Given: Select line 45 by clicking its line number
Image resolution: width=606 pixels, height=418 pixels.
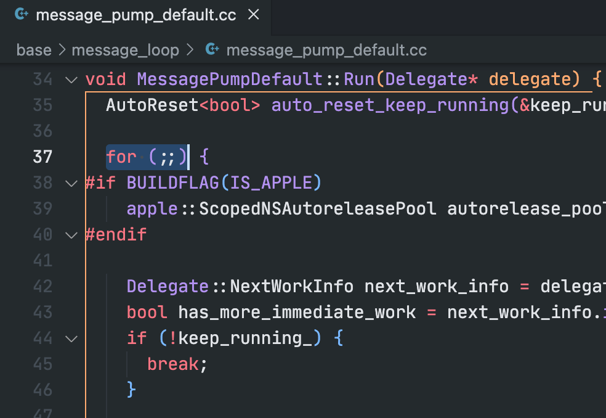Looking at the screenshot, I should tap(42, 364).
